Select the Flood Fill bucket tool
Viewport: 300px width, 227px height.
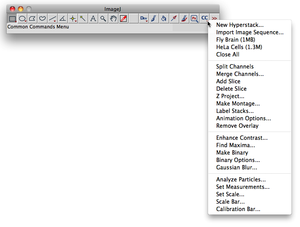tap(164, 19)
